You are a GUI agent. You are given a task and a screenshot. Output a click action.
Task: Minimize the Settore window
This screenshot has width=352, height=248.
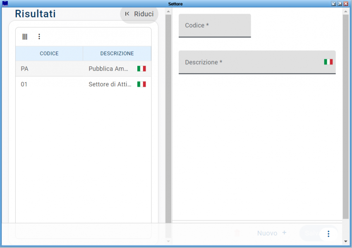pyautogui.click(x=333, y=4)
